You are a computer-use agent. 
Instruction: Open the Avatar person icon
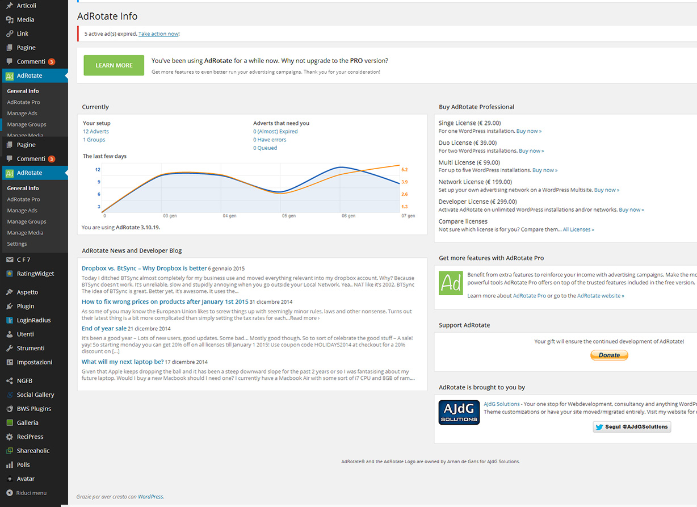pos(10,479)
